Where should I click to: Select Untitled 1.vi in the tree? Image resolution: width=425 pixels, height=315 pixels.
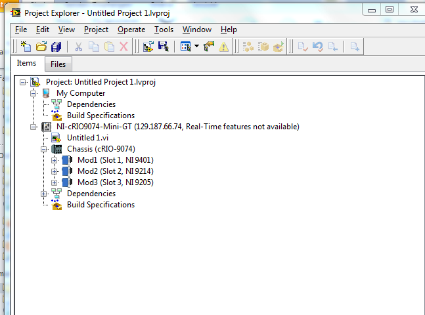pyautogui.click(x=87, y=138)
